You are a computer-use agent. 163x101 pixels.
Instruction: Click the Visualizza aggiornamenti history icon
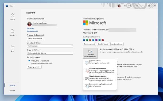click(x=87, y=78)
